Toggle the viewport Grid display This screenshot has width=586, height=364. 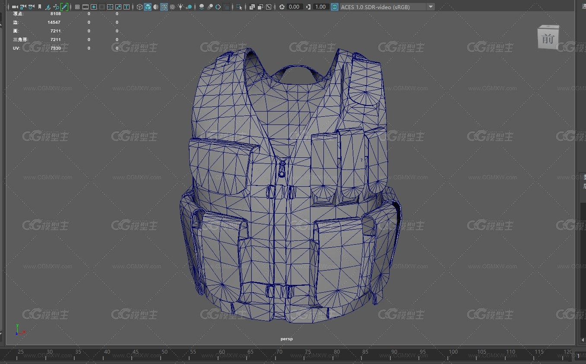[77, 7]
